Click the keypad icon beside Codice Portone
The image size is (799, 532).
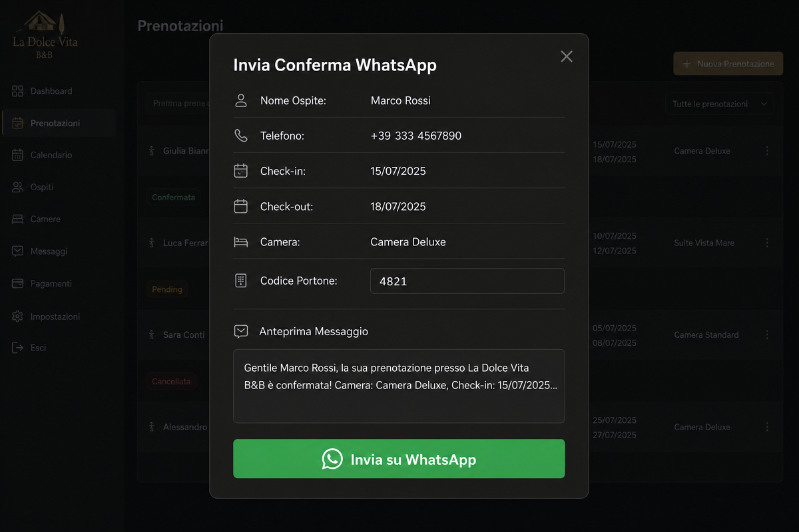(x=241, y=281)
